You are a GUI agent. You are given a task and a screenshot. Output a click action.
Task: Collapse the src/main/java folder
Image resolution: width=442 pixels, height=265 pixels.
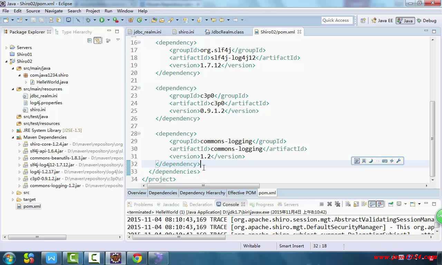pyautogui.click(x=13, y=68)
